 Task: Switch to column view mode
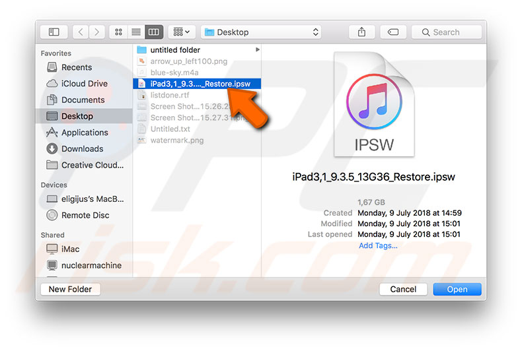click(x=153, y=32)
